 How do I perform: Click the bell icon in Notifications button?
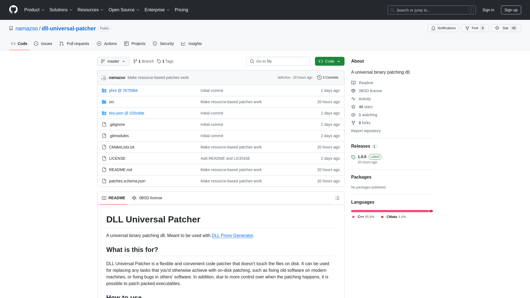(x=433, y=28)
